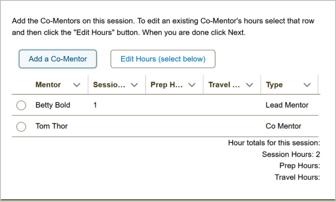The height and width of the screenshot is (202, 336).
Task: Open the Travel Hours column dropdown
Action: [250, 85]
